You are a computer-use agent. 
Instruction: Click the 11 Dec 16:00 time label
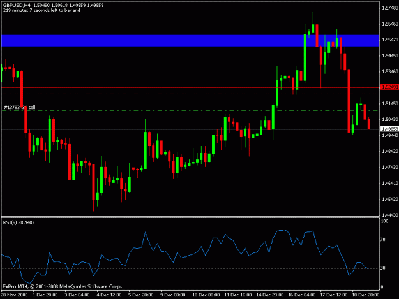pos(238,295)
